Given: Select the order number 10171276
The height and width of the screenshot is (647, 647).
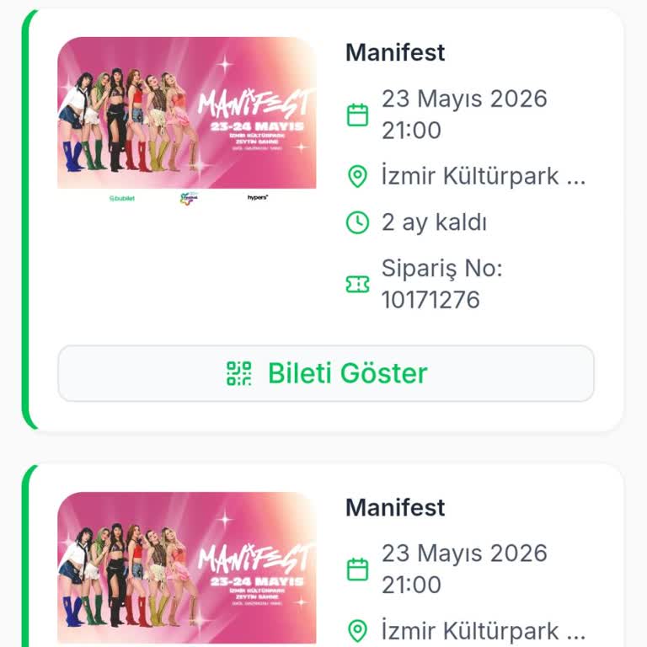Looking at the screenshot, I should coord(430,300).
